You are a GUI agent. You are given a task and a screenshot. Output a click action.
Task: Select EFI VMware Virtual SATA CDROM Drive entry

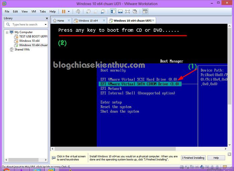tap(140, 84)
